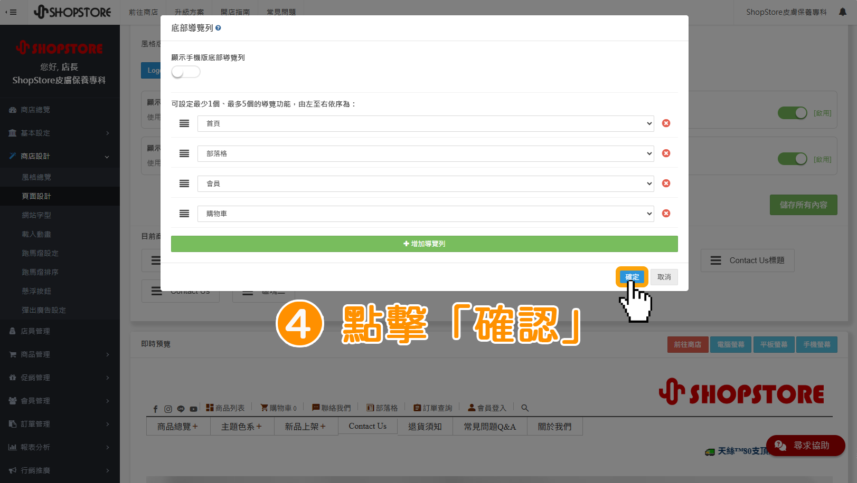The image size is (857, 483).
Task: Click the 商品列表 grid icon in the preview
Action: pyautogui.click(x=210, y=408)
